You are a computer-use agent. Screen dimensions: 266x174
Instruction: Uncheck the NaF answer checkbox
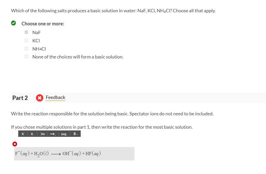[x=26, y=32]
